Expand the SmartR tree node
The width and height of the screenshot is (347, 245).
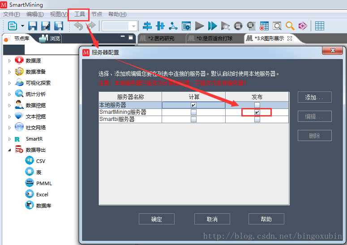point(9,139)
